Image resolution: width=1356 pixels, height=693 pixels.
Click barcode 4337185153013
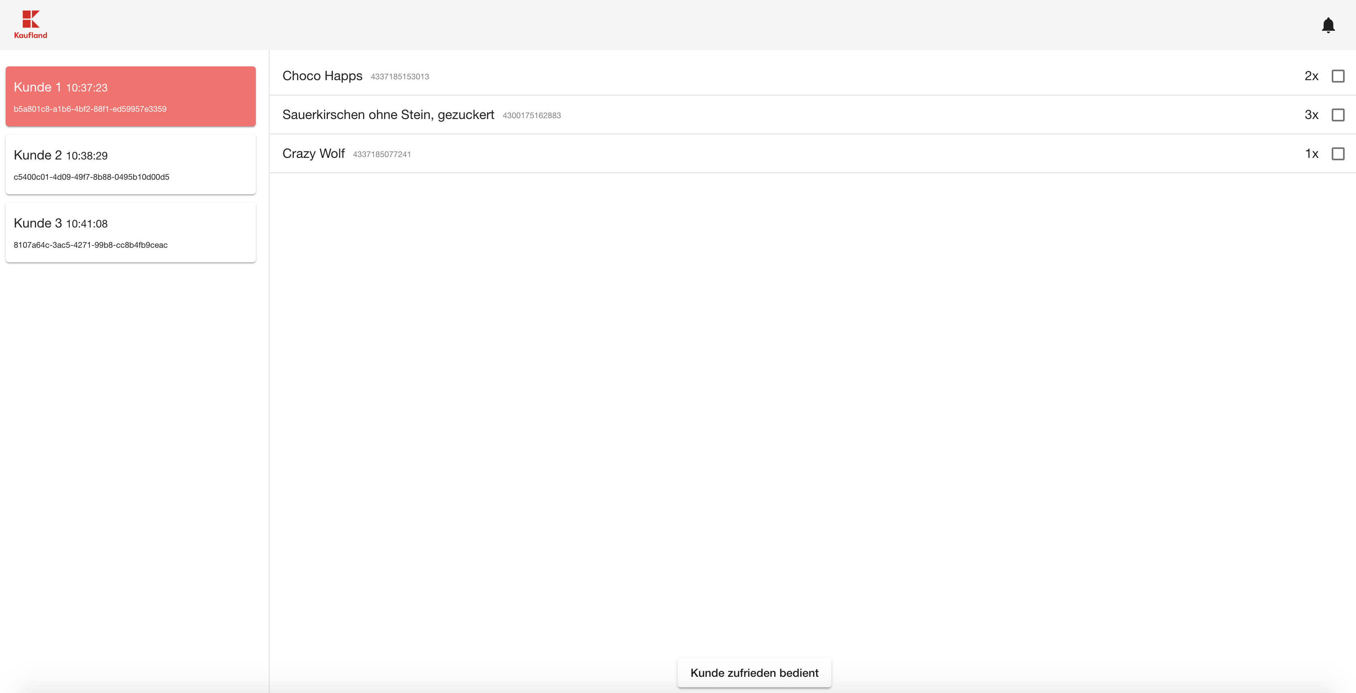pyautogui.click(x=400, y=77)
